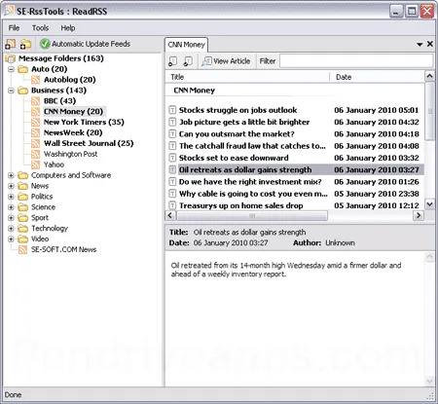Viewport: 438px width, 404px height.
Task: Click the Autoblog feed RSS icon
Action: pyautogui.click(x=35, y=80)
